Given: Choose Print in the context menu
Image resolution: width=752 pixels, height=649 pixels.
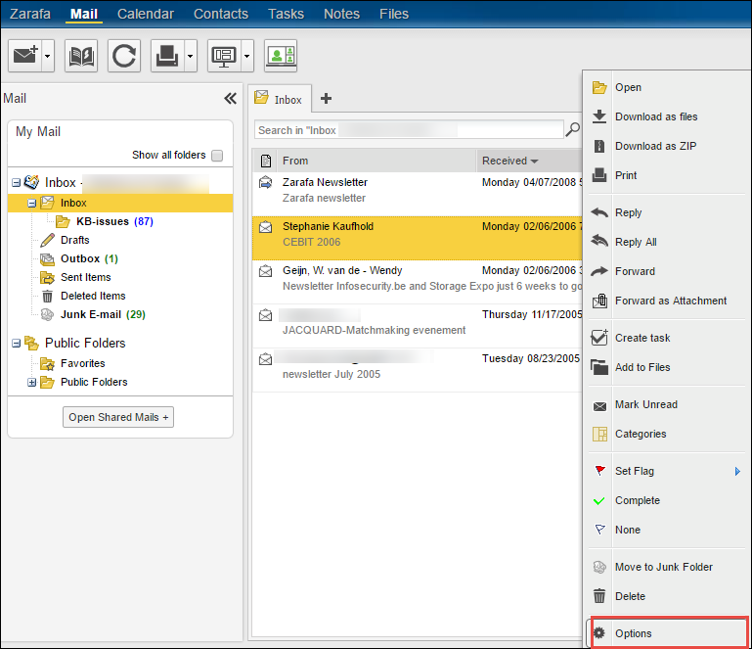Looking at the screenshot, I should pos(667,175).
